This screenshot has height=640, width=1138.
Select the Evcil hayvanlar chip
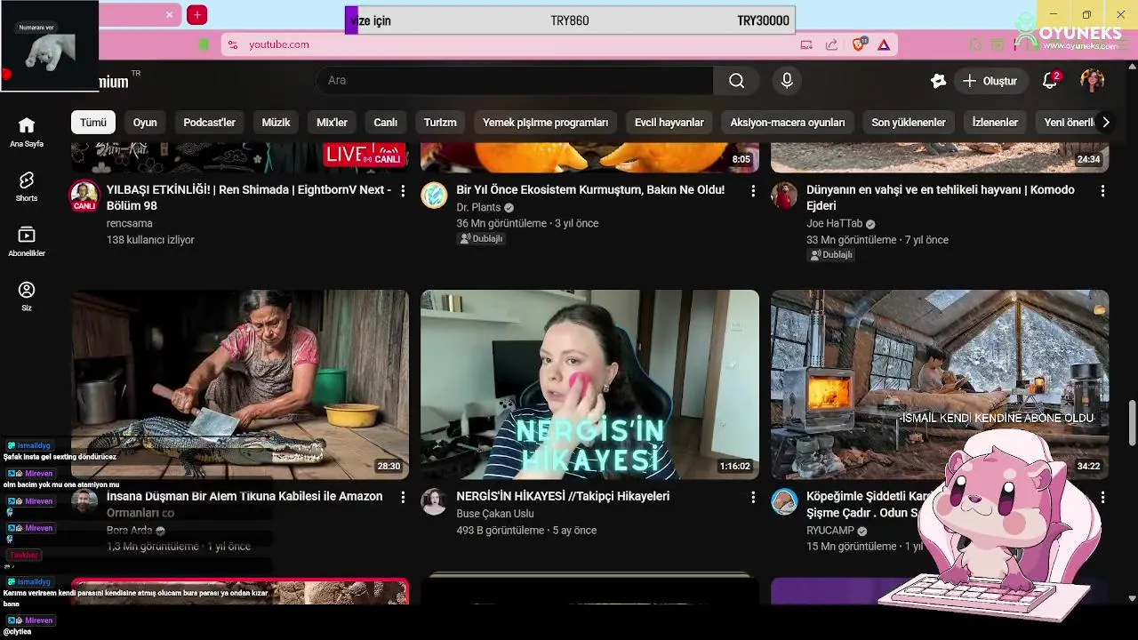pos(669,123)
